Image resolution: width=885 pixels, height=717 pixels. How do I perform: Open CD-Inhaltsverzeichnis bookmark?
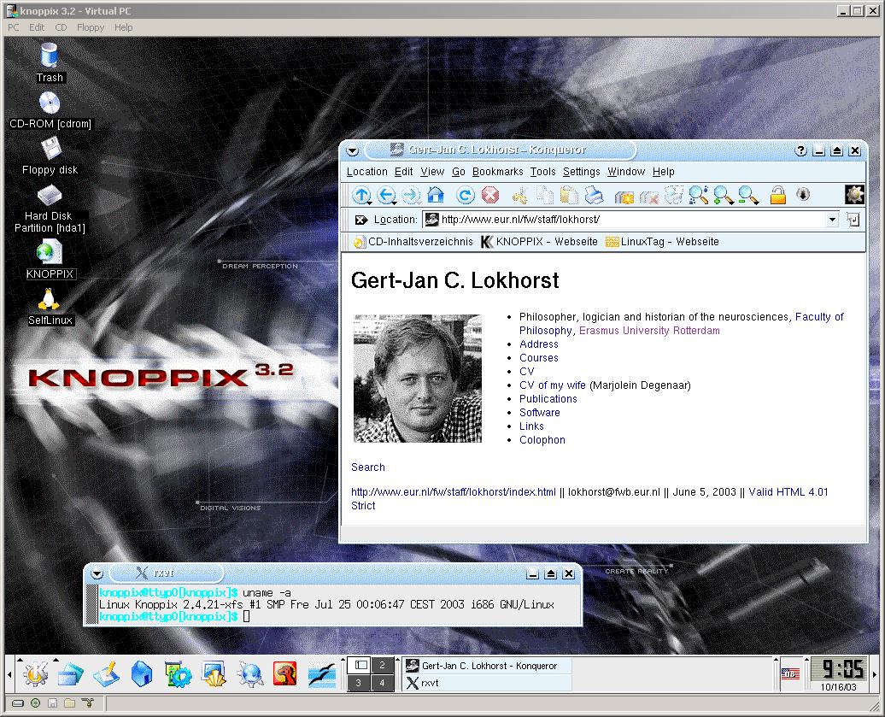pos(413,242)
